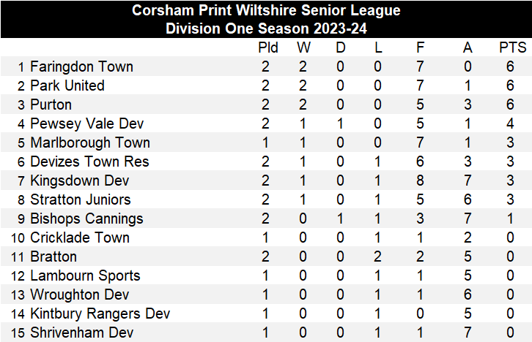Viewport: 532px width, 342px height.
Task: Click the Faringdon Town team name
Action: (x=81, y=66)
